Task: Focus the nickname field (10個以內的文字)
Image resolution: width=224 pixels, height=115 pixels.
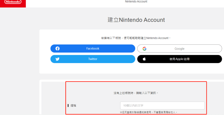Action: tap(162, 106)
